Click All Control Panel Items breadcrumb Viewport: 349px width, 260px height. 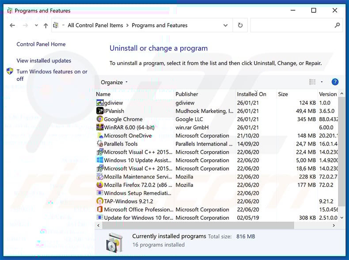(x=95, y=25)
